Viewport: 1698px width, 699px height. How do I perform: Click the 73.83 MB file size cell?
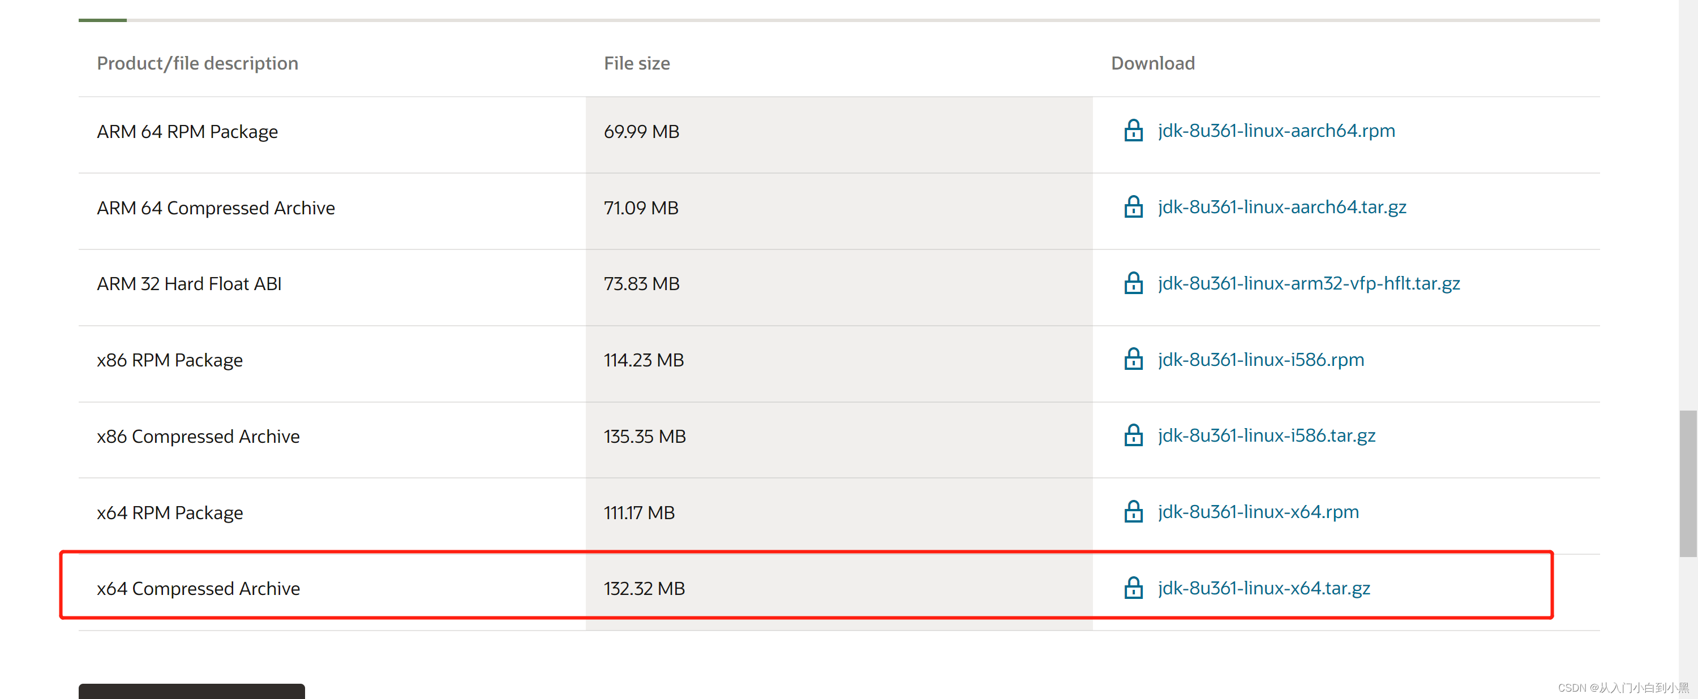click(838, 287)
